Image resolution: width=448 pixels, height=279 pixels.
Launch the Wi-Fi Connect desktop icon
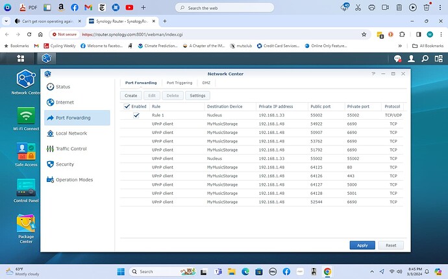click(x=26, y=119)
